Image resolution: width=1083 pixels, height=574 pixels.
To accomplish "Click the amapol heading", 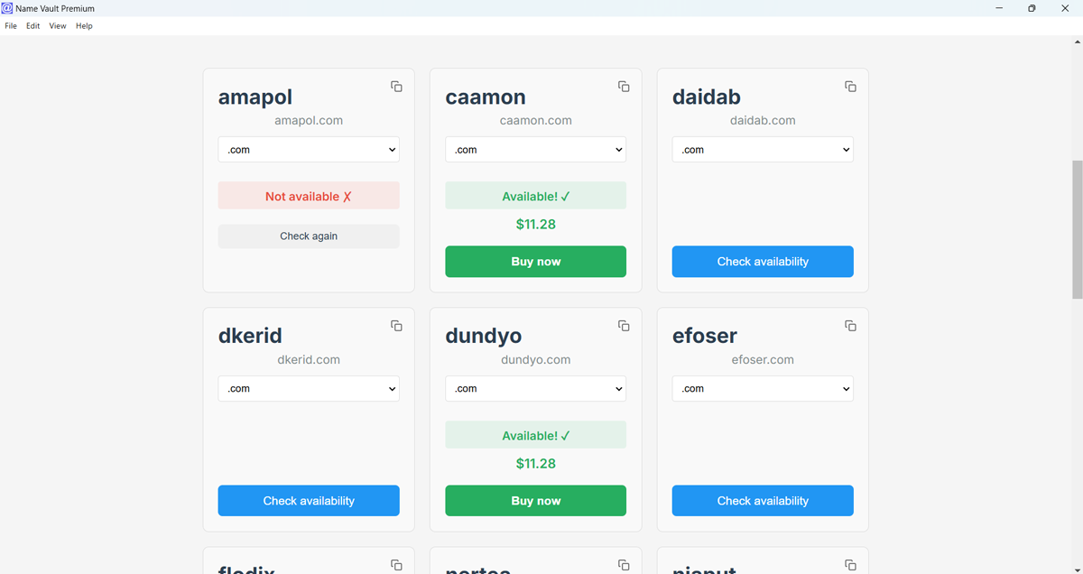I will 255,97.
